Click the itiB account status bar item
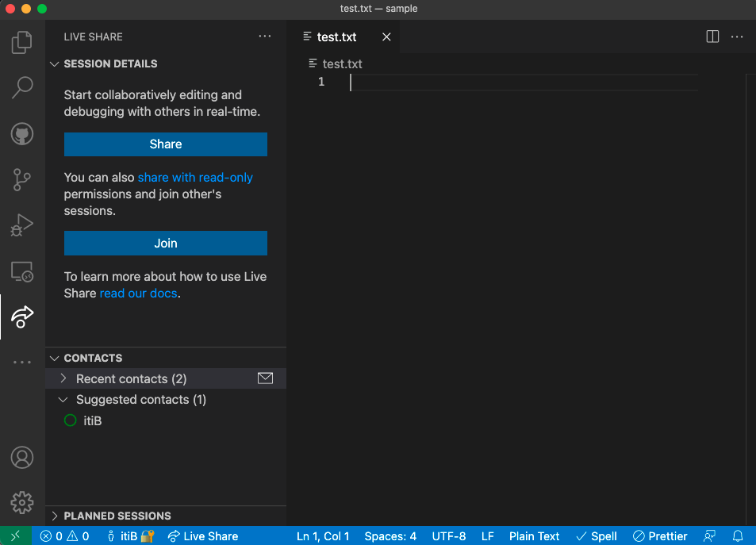Image resolution: width=756 pixels, height=545 pixels. (x=129, y=535)
